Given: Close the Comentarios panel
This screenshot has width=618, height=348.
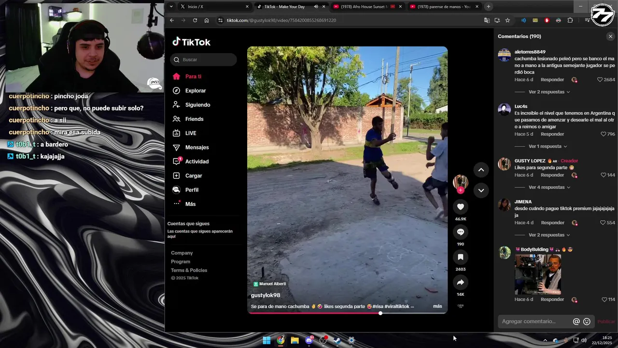Looking at the screenshot, I should coord(610,36).
